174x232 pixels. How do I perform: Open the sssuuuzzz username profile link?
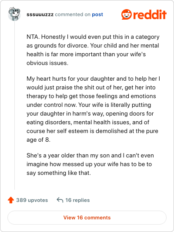[40, 14]
